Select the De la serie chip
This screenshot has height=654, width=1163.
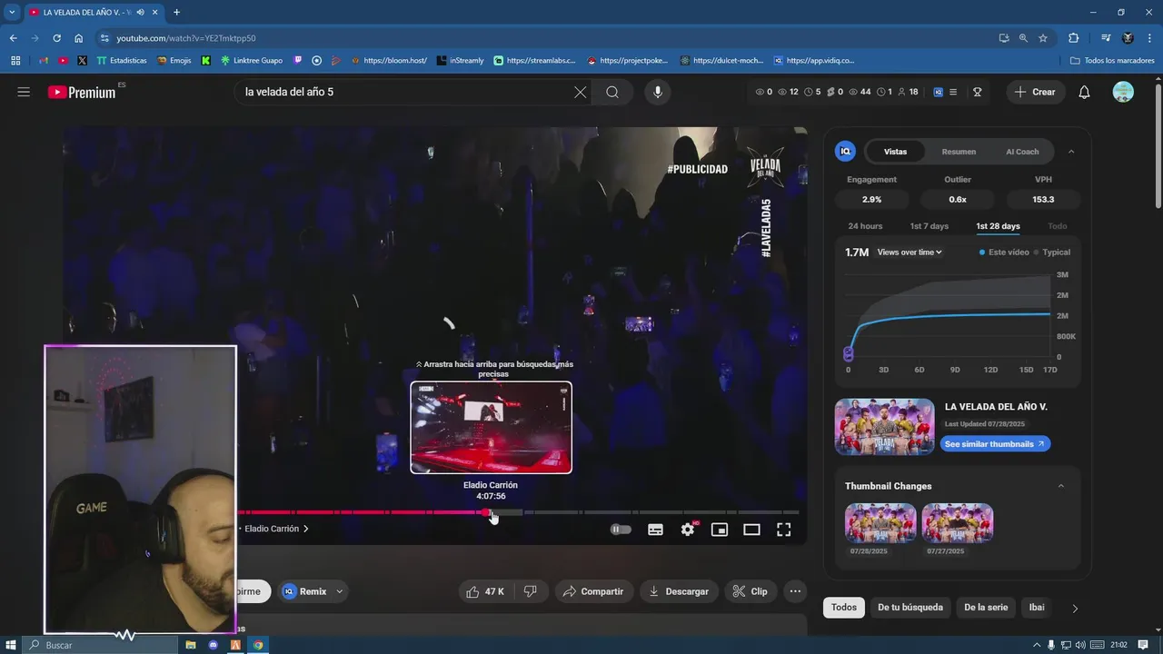(986, 608)
